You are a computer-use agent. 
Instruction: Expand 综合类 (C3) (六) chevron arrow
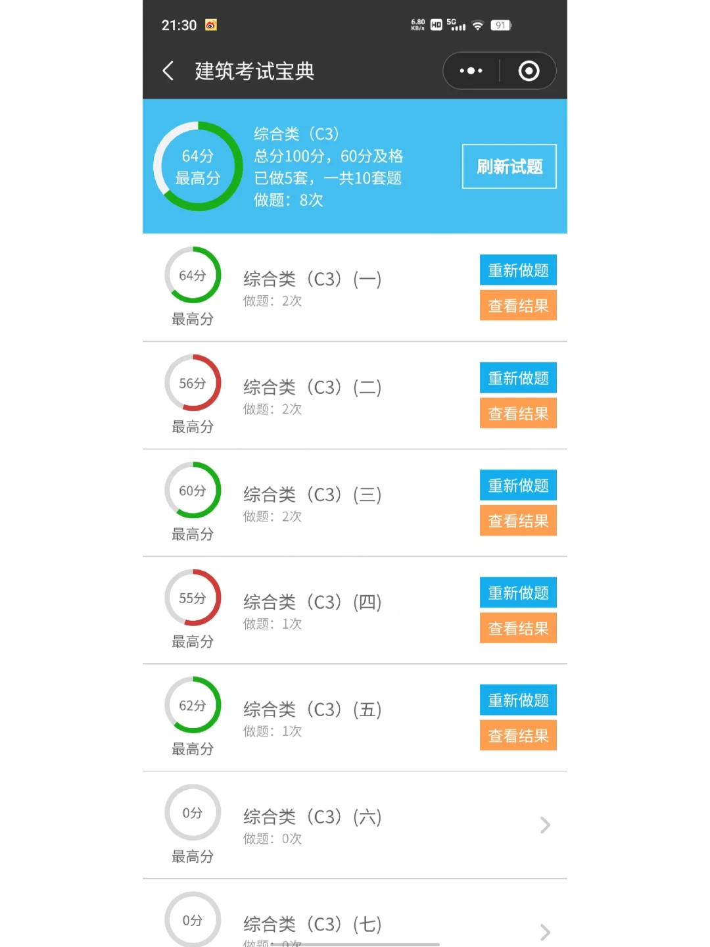pyautogui.click(x=545, y=825)
